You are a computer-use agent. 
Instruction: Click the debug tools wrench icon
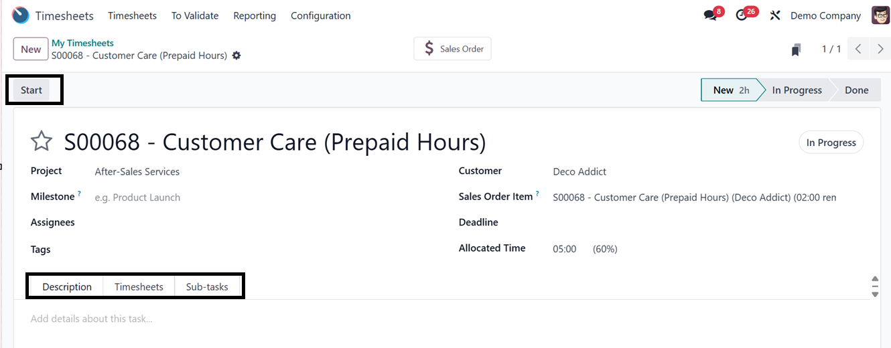[775, 15]
